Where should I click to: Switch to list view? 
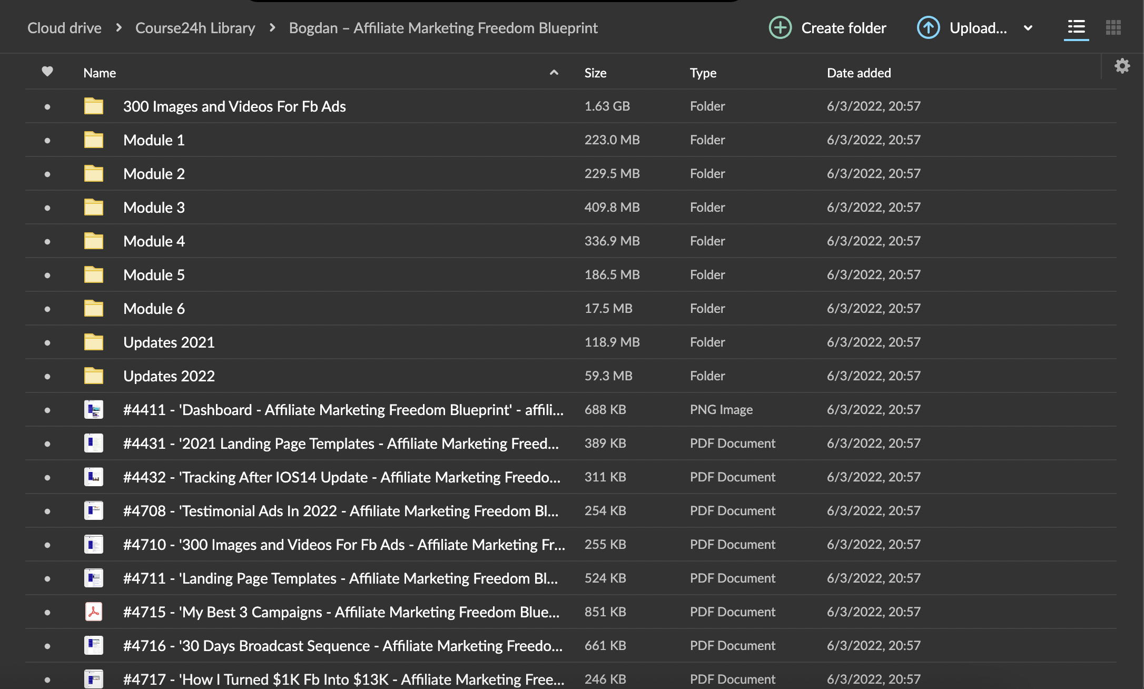tap(1076, 27)
